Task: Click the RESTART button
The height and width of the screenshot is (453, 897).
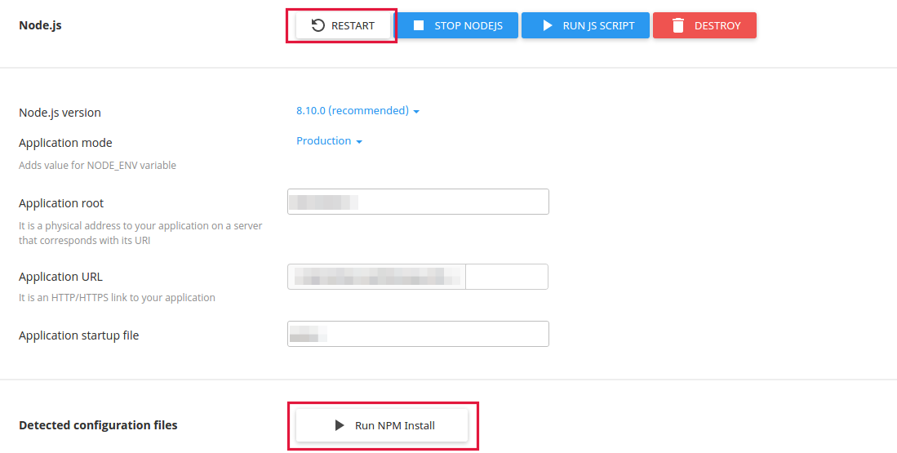Action: tap(343, 26)
